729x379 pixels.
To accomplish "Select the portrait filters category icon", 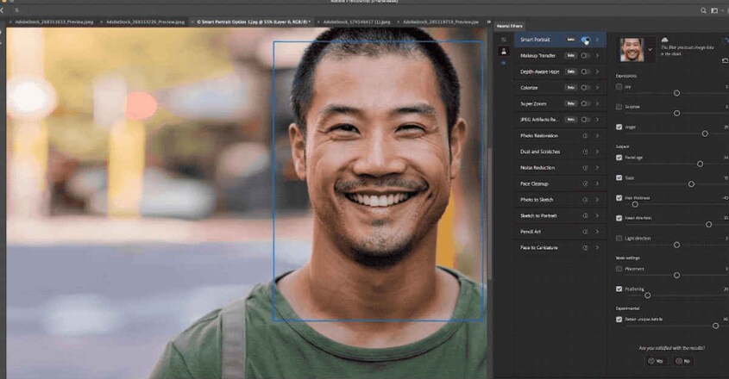I will (504, 52).
